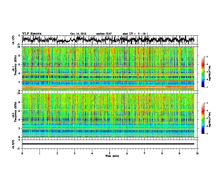Viewport: 222px width, 172px height.
Task: Click the "-7" bottom value on ch.2 colorbar
Action: pos(207,133)
